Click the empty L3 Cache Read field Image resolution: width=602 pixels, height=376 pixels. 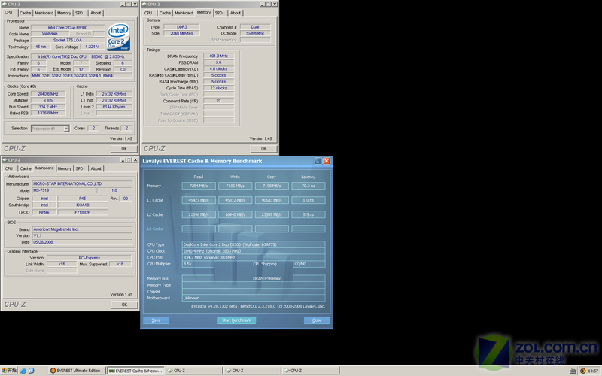pos(199,229)
